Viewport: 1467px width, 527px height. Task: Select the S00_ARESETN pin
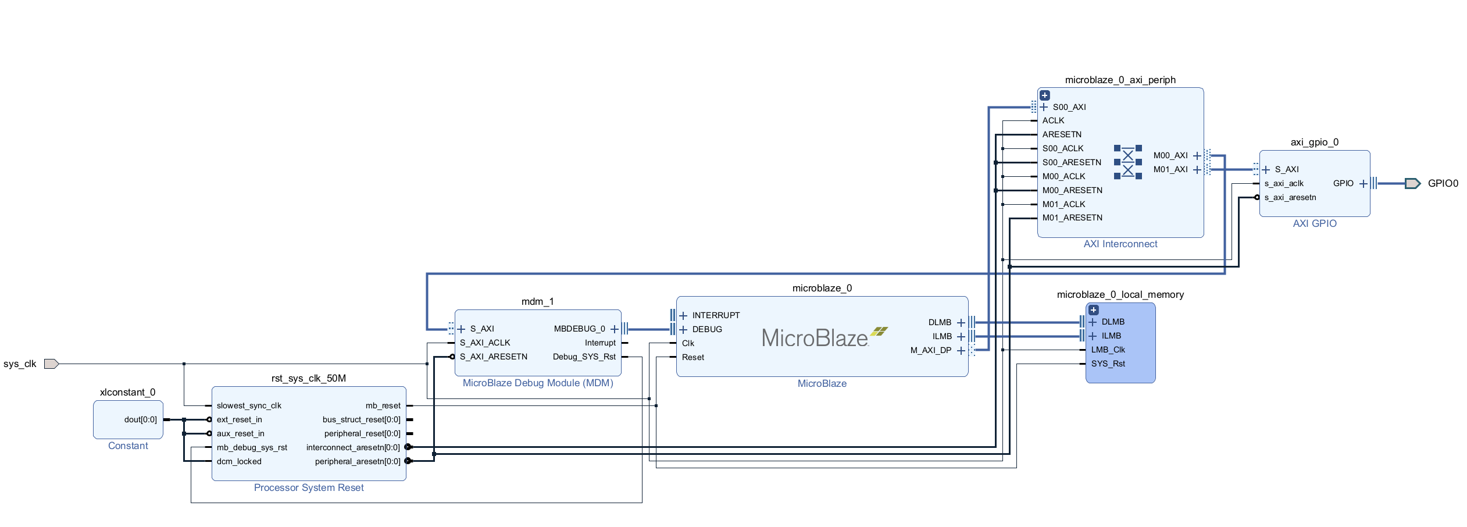tap(1072, 163)
